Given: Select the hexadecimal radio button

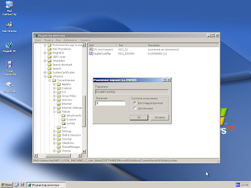Looking at the screenshot, I should pyautogui.click(x=135, y=103).
